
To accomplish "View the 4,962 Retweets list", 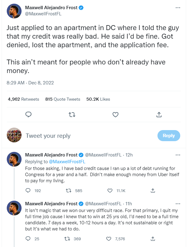I will pos(23,99).
